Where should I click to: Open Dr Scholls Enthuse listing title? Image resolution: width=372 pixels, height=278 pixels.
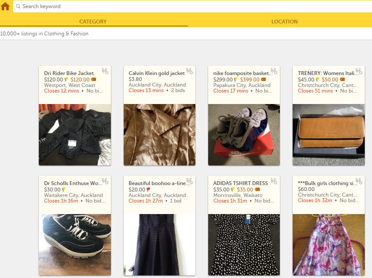(73, 183)
